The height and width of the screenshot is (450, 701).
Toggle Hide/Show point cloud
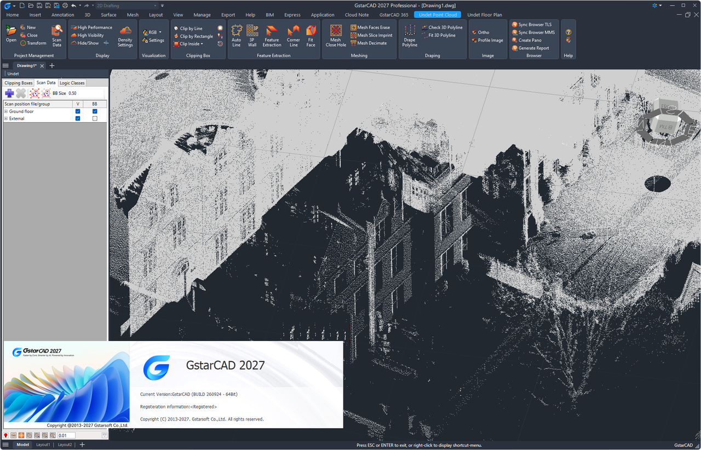tap(84, 43)
